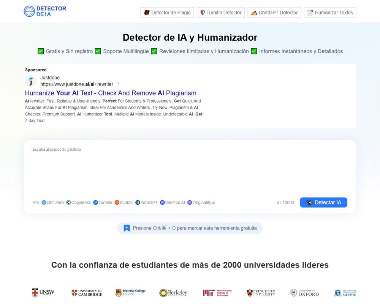
Task: Select the Turnitin detector icon above Detectar IA
Action: click(95, 203)
